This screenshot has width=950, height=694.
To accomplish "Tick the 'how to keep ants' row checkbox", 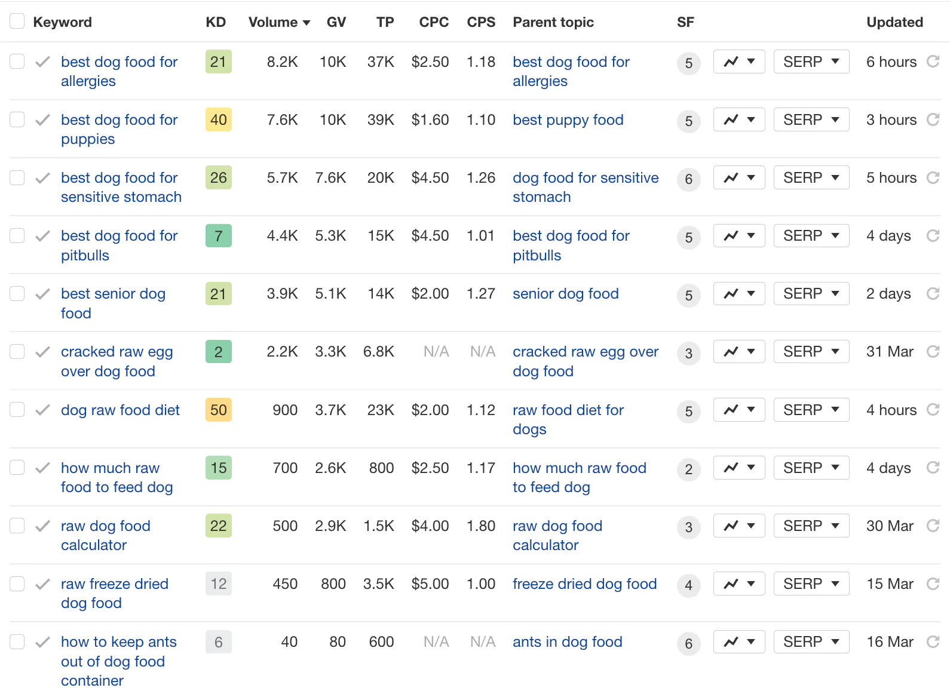I will 17,641.
